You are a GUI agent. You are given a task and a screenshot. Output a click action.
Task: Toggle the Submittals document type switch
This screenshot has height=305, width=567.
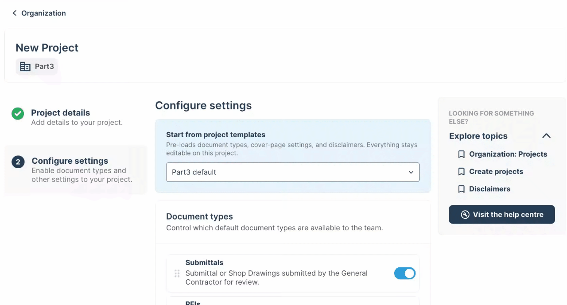point(405,274)
